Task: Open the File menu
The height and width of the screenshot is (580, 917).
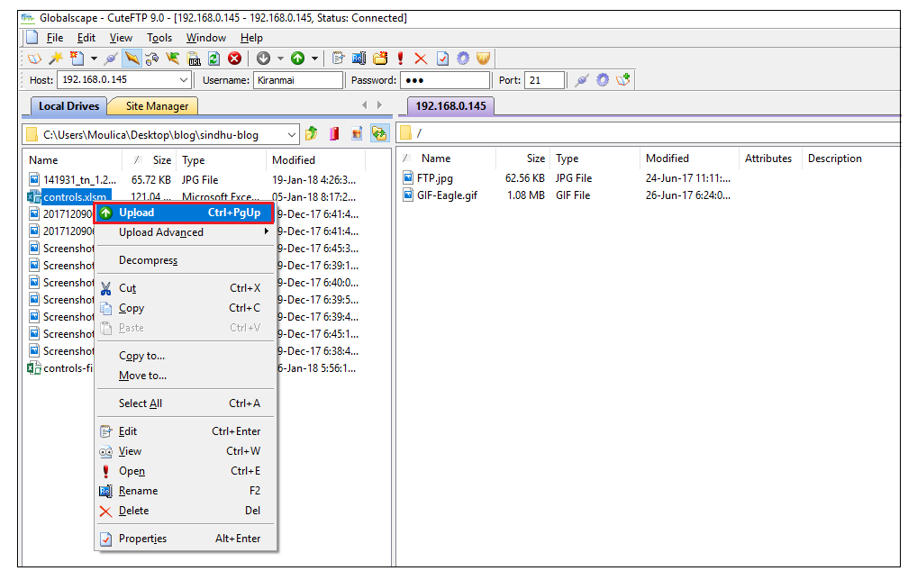Action: coord(55,38)
